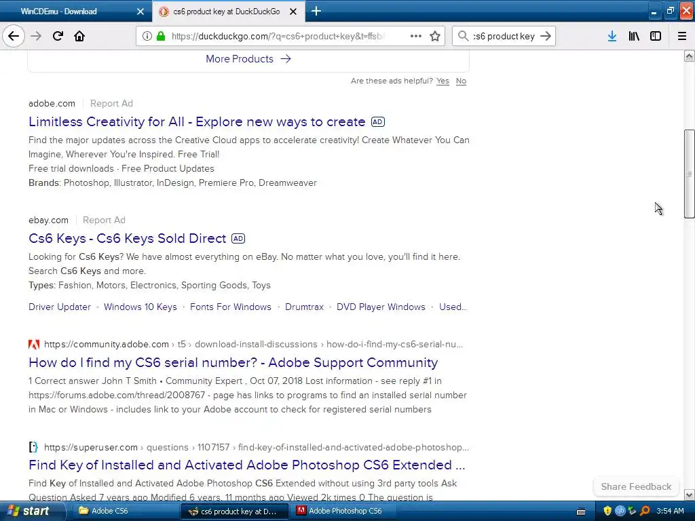Click the security shield tray icon
The image size is (695, 521).
[x=607, y=511]
